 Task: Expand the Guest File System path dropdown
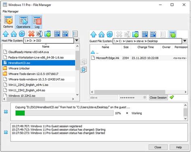(x=185, y=41)
